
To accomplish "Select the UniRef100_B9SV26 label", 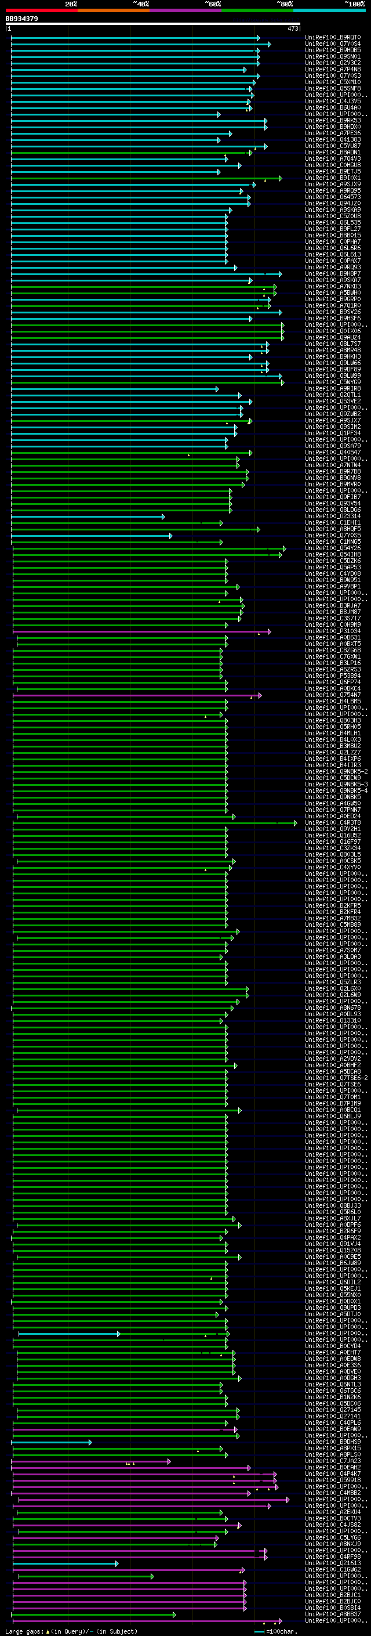I will 333,312.
